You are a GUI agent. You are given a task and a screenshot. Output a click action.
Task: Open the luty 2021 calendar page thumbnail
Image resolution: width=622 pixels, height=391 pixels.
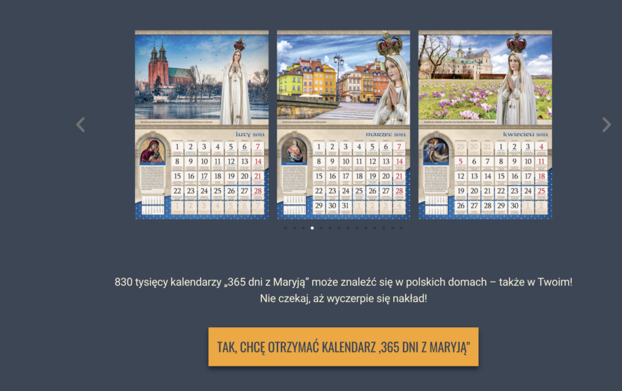201,124
